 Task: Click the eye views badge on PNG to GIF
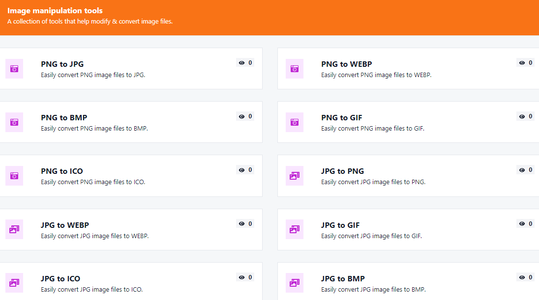pyautogui.click(x=526, y=116)
